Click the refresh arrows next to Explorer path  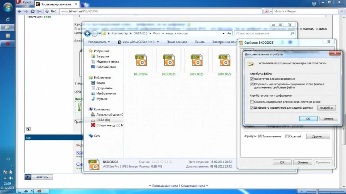tap(229, 33)
